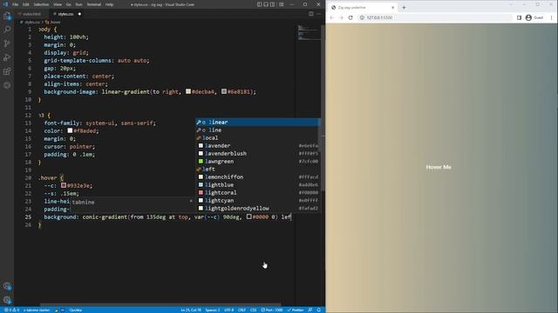Screen dimensions: 558x313
Task: Toggle secondary side bar layout icon
Action: tap(272, 4)
